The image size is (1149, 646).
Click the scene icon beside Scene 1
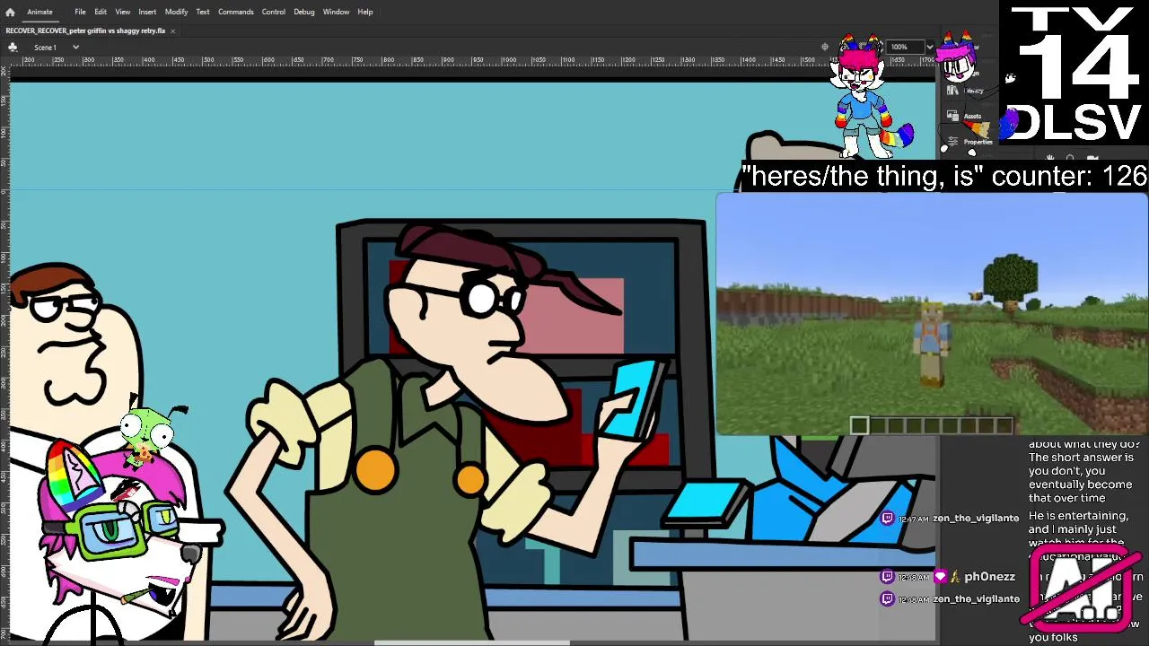tap(13, 47)
